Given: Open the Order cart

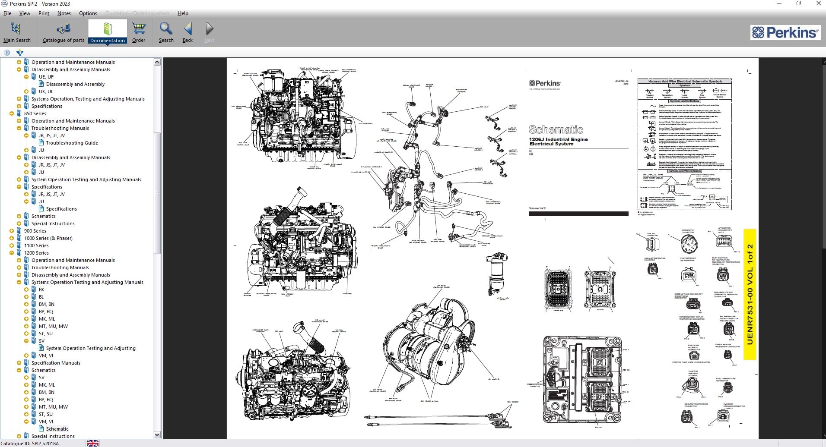Looking at the screenshot, I should 139,32.
